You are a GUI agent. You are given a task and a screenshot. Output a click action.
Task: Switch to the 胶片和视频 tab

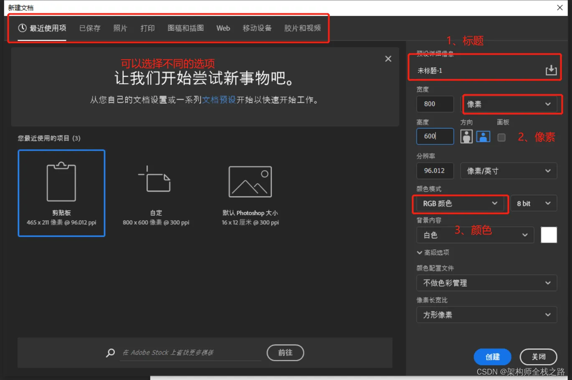pyautogui.click(x=303, y=28)
